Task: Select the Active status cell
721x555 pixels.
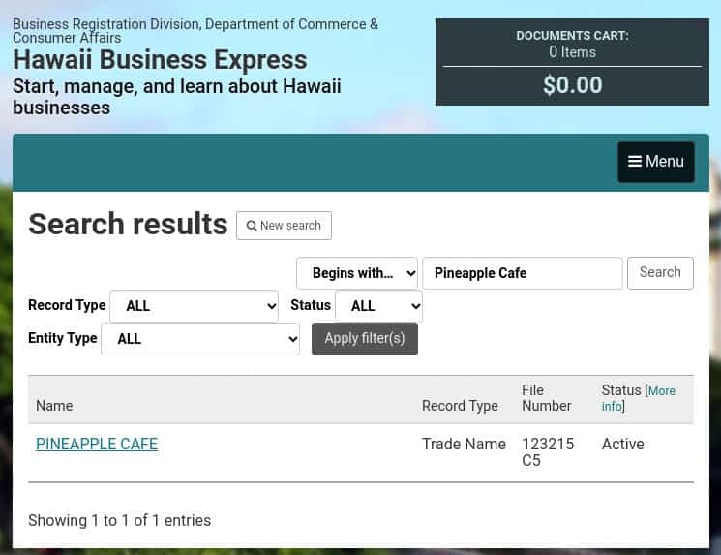Action: [622, 444]
